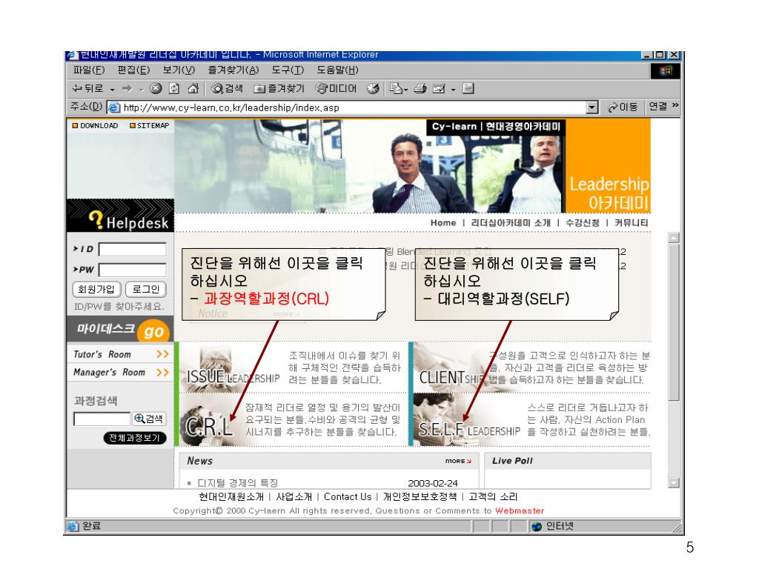Open the 보기(V) menu

[x=179, y=70]
